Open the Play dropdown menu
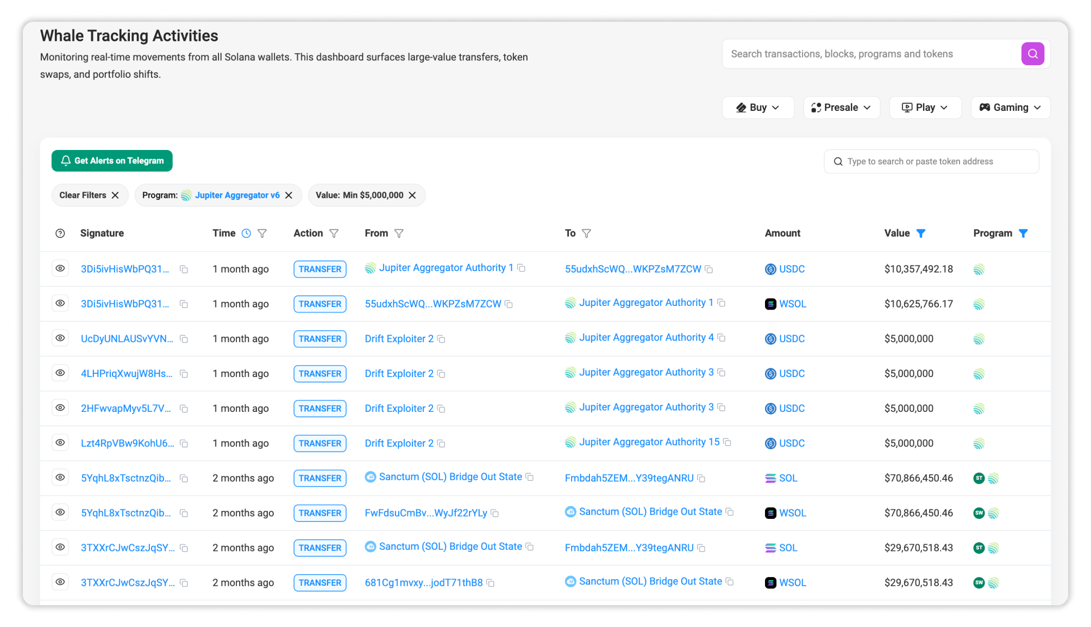1091x627 pixels. coord(925,108)
